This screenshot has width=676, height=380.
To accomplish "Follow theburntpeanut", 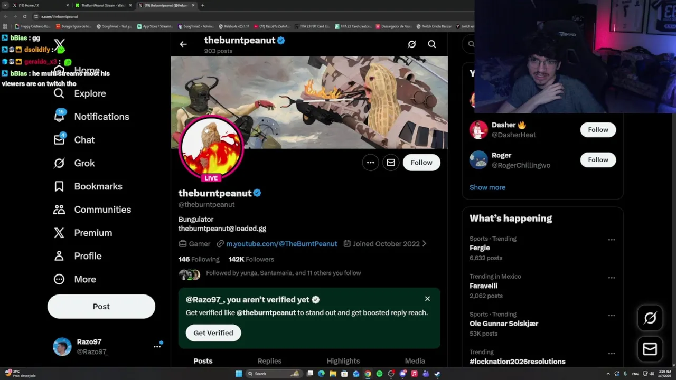I will click(x=421, y=163).
